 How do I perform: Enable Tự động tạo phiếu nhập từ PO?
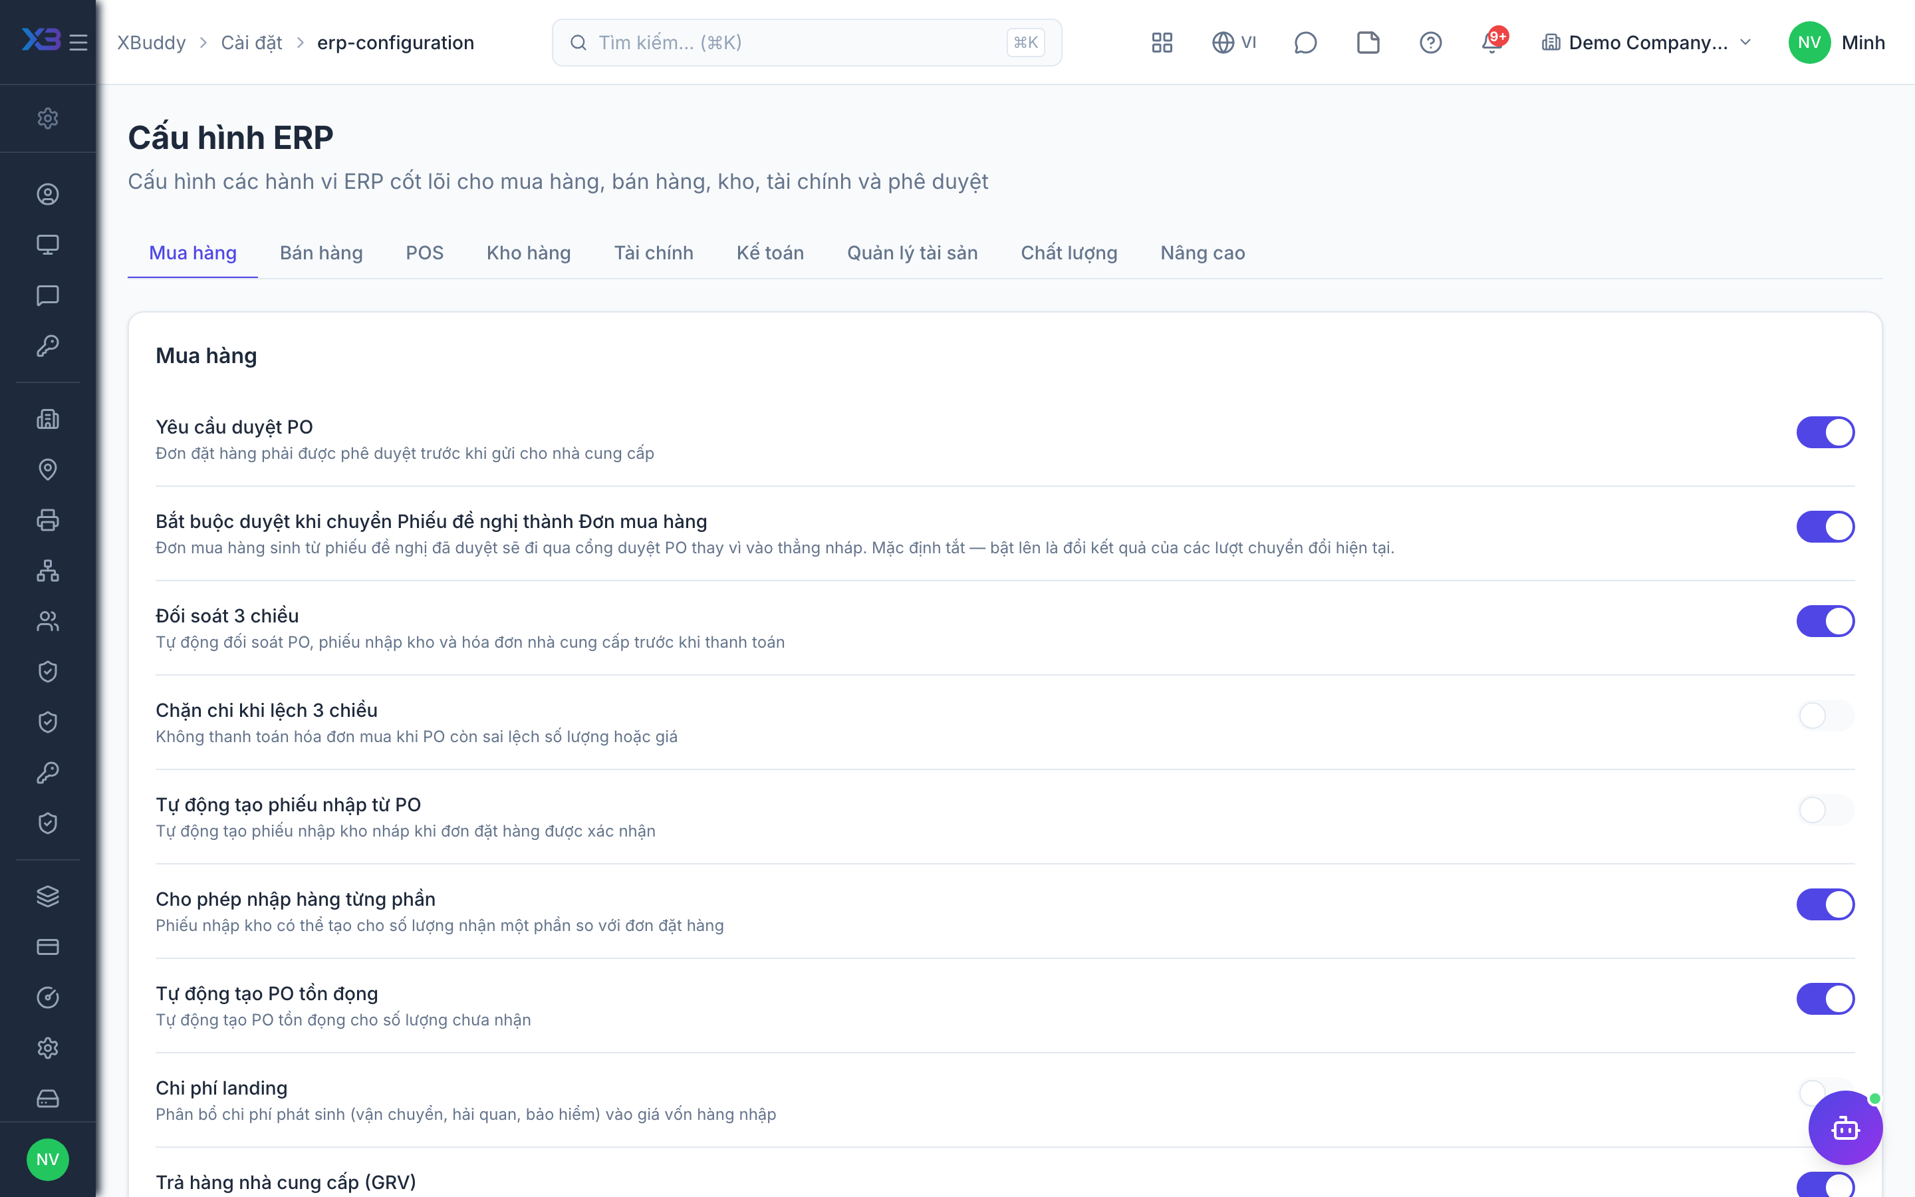coord(1825,810)
